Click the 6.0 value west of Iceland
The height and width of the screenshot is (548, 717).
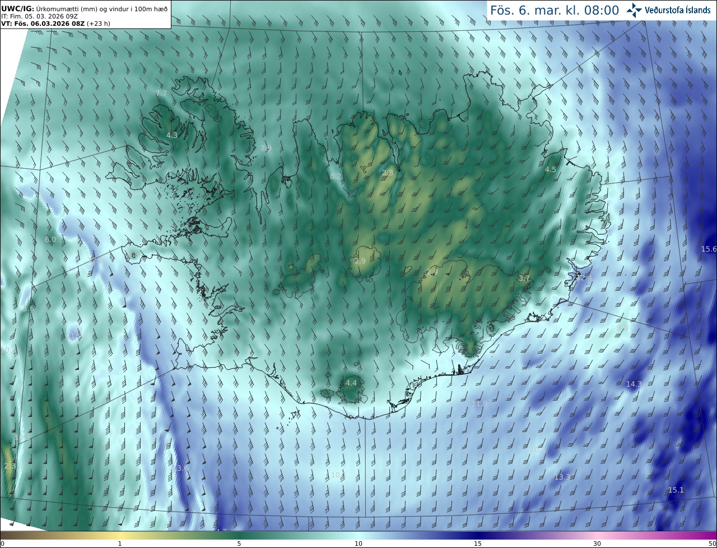[x=50, y=239]
